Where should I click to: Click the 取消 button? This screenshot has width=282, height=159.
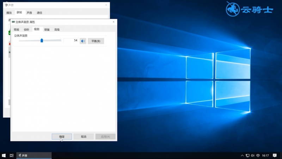(84, 136)
